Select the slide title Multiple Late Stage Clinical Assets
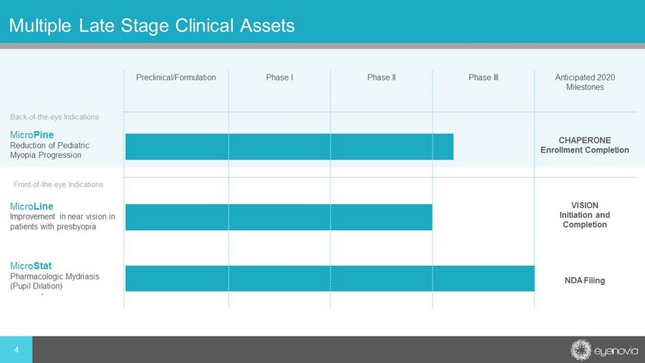Viewport: 645px width, 363px height. coord(151,26)
